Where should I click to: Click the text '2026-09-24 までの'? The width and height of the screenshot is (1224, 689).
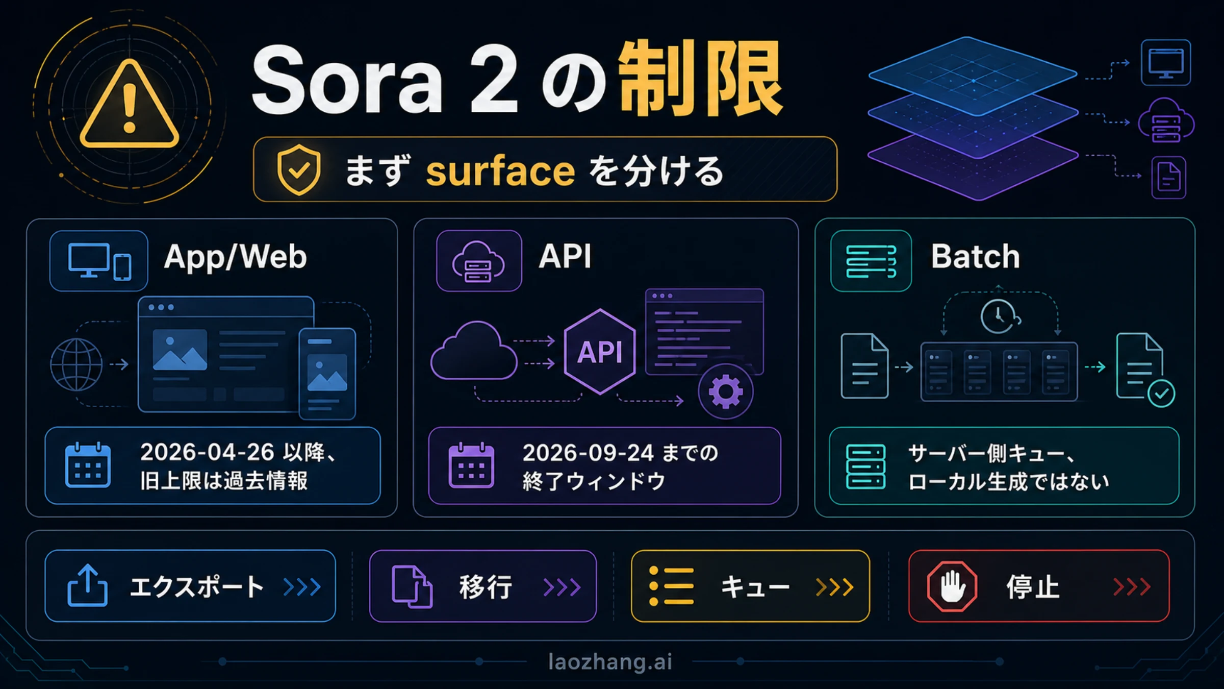(x=620, y=453)
